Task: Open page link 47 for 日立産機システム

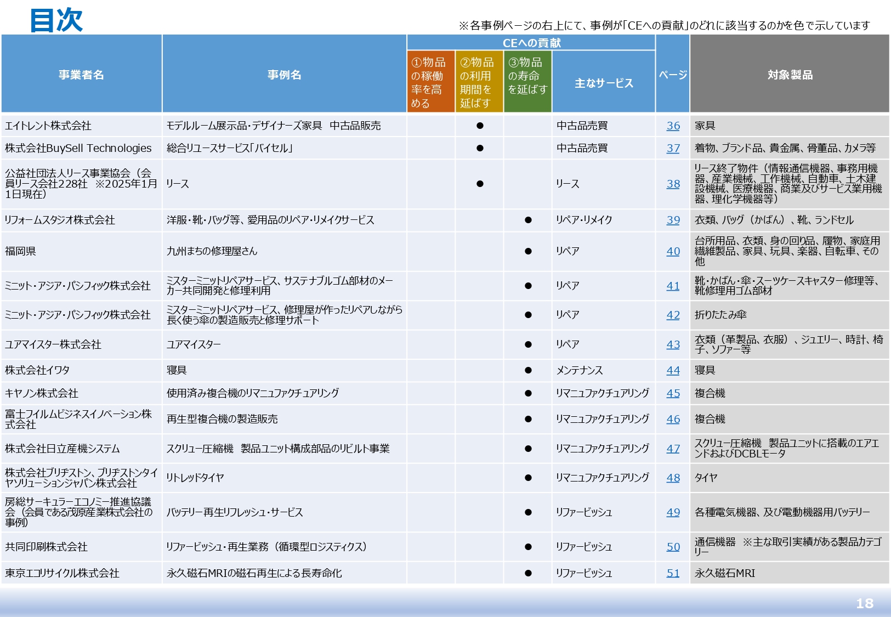Action: 673,449
